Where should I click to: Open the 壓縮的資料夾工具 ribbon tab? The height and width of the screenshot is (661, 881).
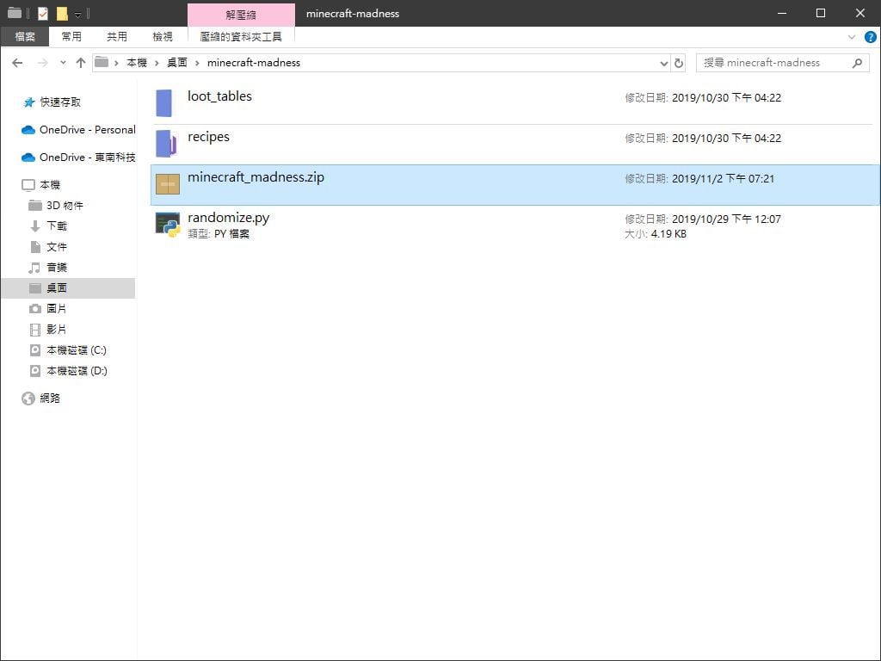click(241, 36)
